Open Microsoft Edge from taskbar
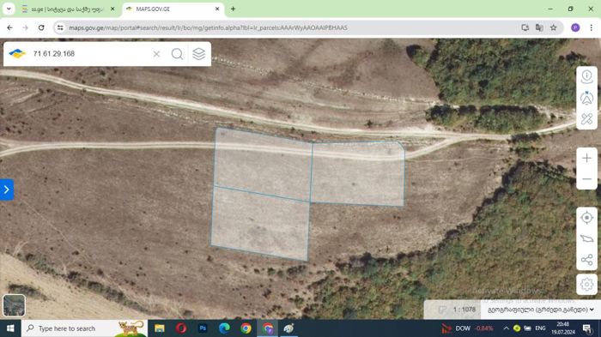This screenshot has height=337, width=601. tap(224, 328)
